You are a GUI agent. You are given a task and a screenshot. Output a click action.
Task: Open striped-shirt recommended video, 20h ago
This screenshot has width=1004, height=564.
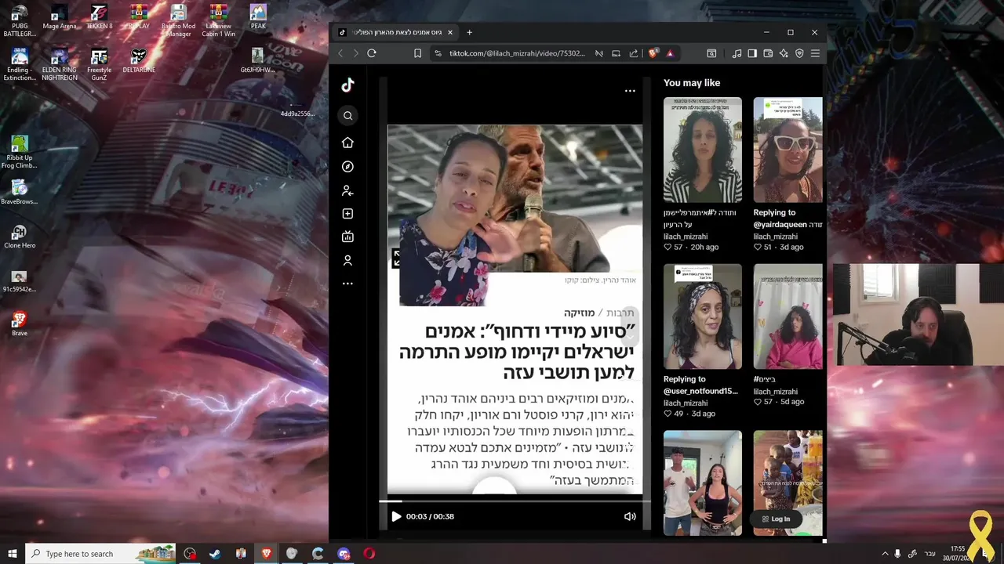click(x=702, y=150)
